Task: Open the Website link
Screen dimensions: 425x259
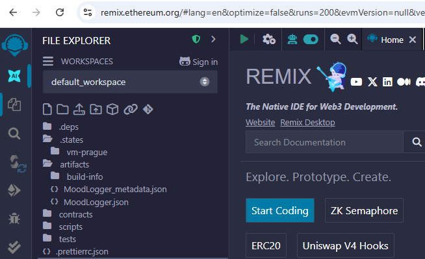Action: click(x=260, y=122)
